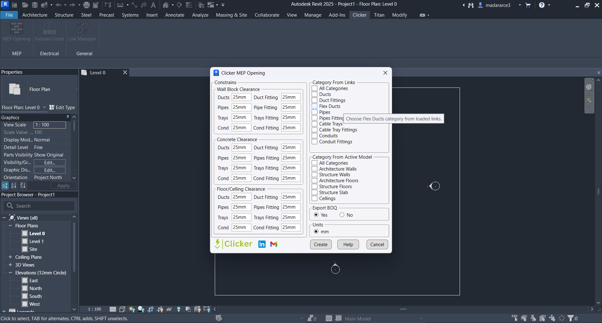Open the Annotate ribbon tab
The width and height of the screenshot is (602, 323).
(175, 15)
